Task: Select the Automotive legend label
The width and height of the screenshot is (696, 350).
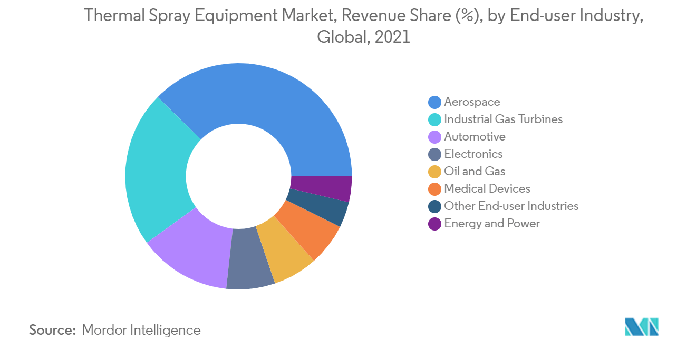Action: (475, 136)
